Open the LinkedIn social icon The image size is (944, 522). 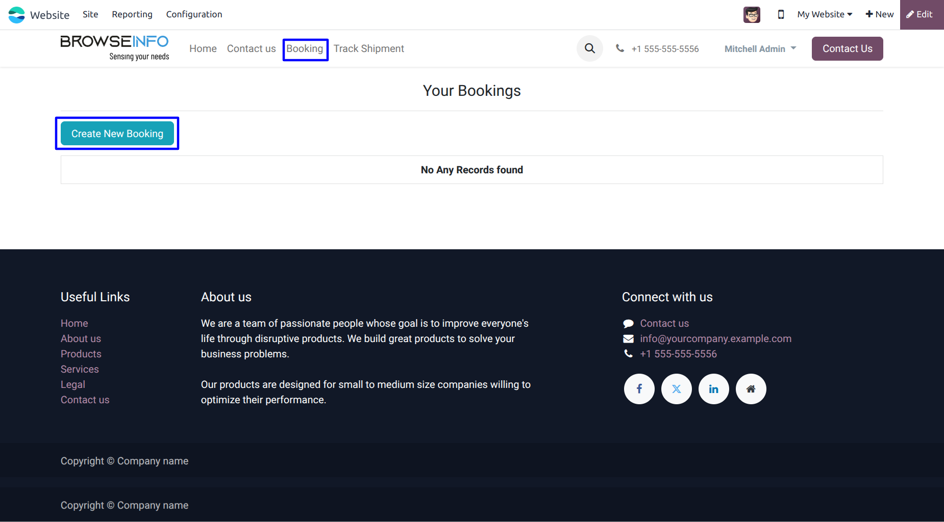(714, 389)
